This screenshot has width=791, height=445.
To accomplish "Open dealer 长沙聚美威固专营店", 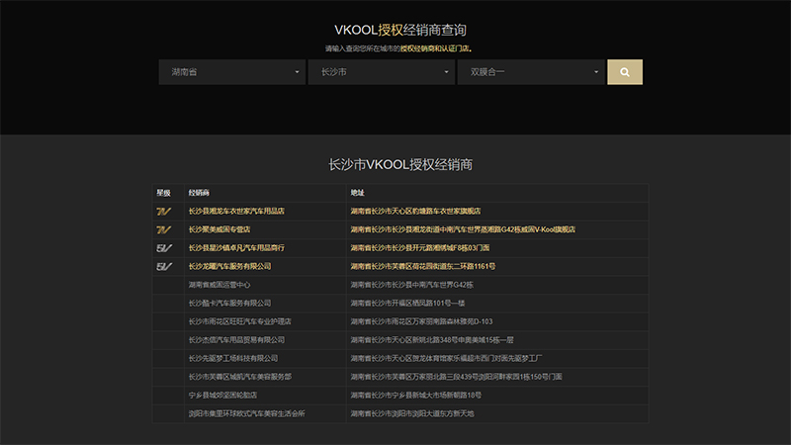I will tap(220, 229).
